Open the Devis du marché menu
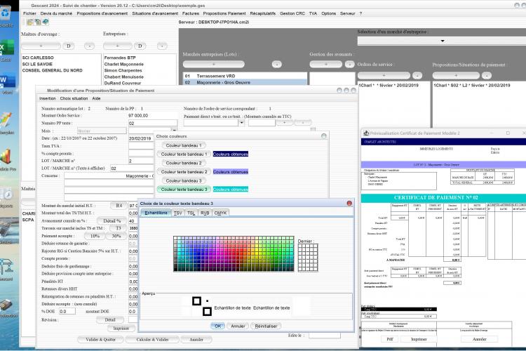 coord(56,13)
